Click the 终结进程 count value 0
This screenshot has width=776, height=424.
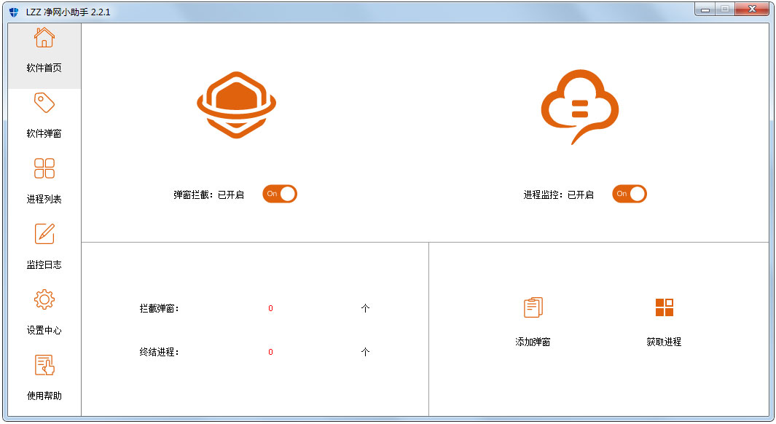[271, 353]
